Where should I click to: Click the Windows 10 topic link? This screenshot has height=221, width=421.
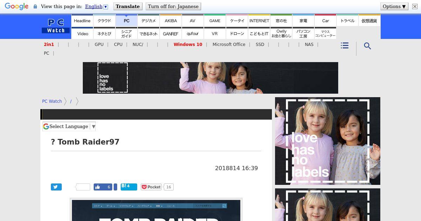click(188, 44)
